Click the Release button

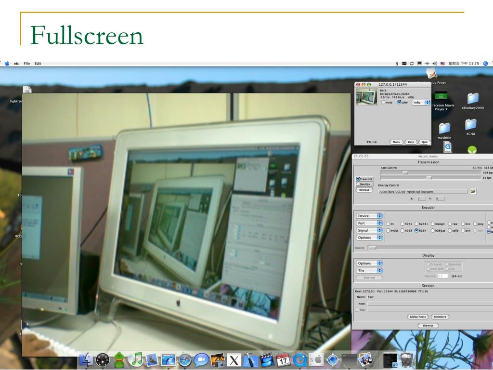[x=364, y=190]
